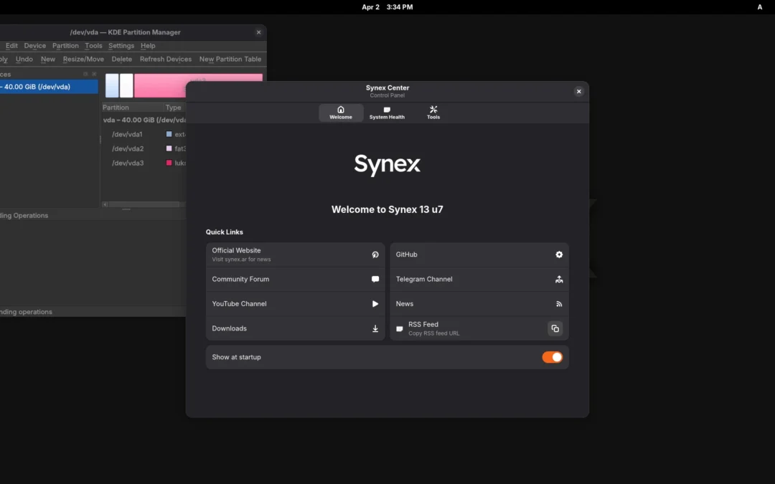Open the Settings menu in KDE Partition Manager
775x484 pixels.
[x=121, y=45]
